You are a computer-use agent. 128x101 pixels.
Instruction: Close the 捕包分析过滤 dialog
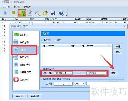click(124, 26)
